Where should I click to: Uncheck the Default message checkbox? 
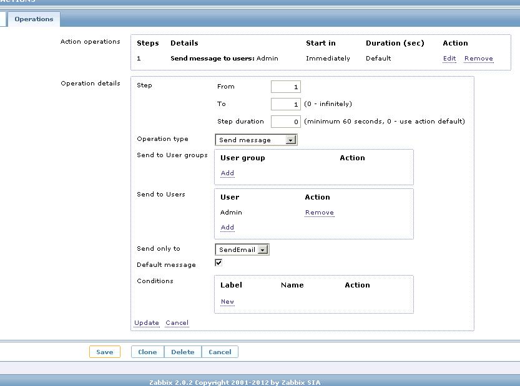coord(218,263)
